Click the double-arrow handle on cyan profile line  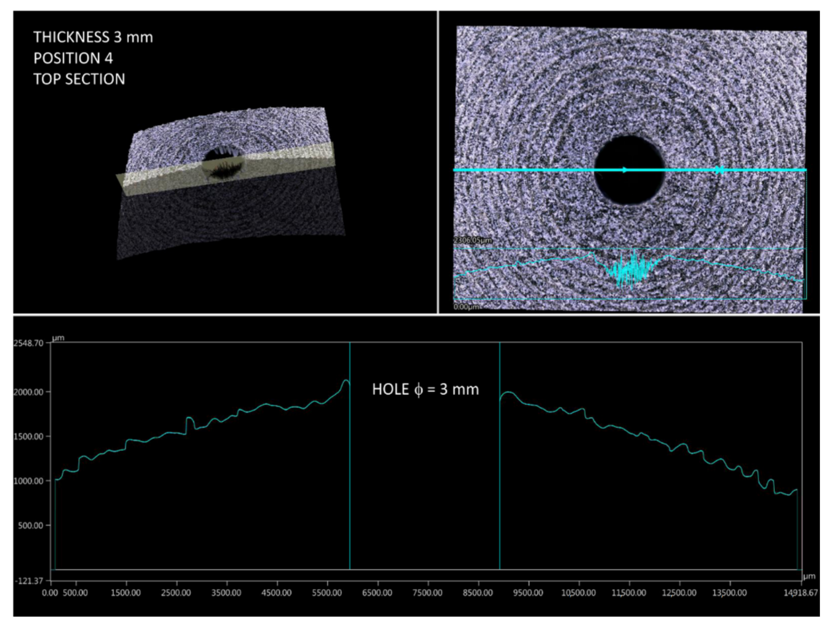[719, 170]
